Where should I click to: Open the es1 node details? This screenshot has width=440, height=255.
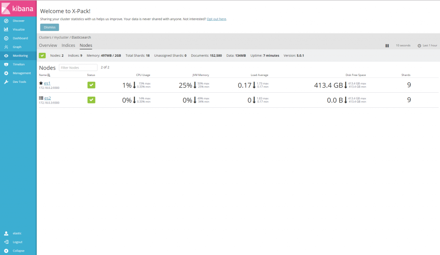coord(47,83)
